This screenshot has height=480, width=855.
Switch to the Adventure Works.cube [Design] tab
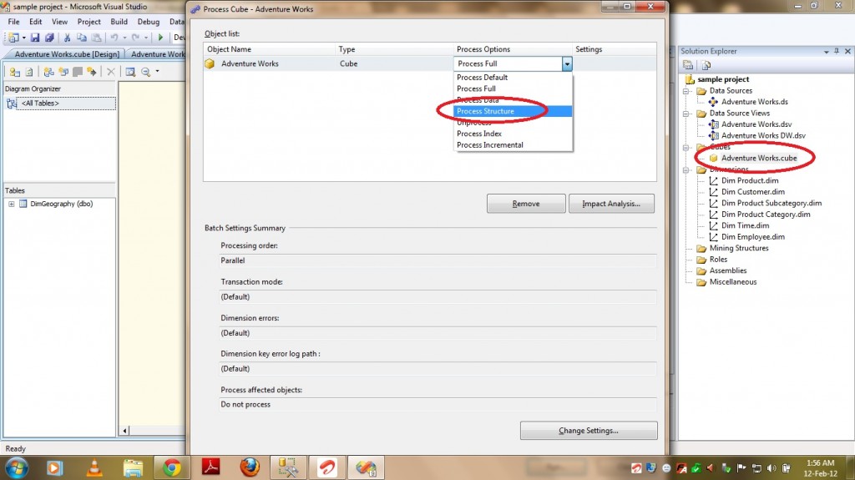(61, 54)
